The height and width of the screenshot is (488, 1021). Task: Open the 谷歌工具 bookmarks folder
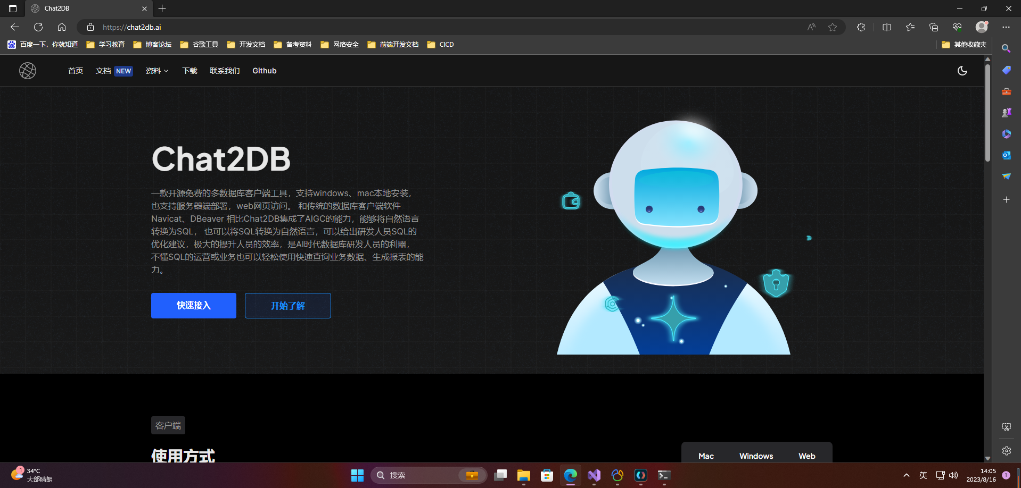(x=199, y=45)
